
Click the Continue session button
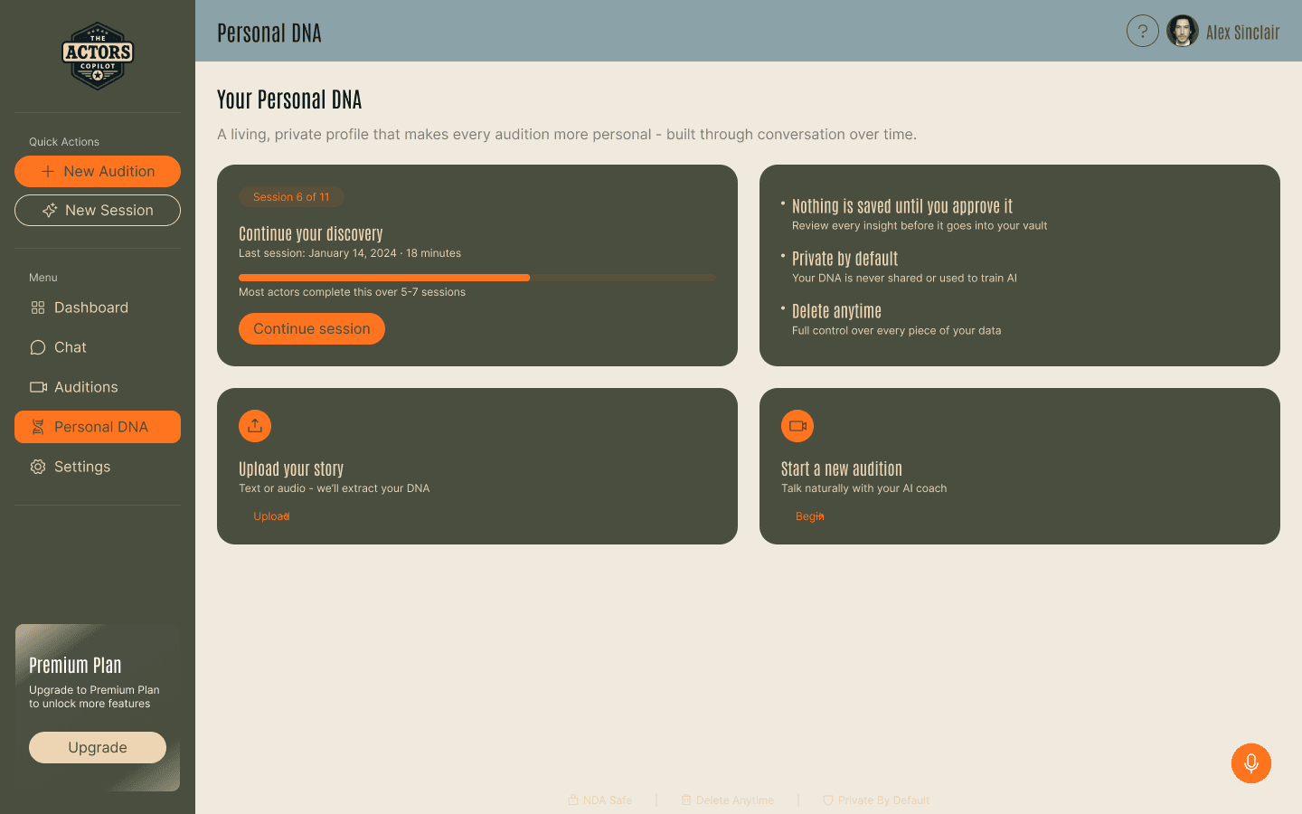point(312,328)
